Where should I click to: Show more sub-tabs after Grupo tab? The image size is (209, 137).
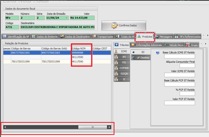coord(206,44)
